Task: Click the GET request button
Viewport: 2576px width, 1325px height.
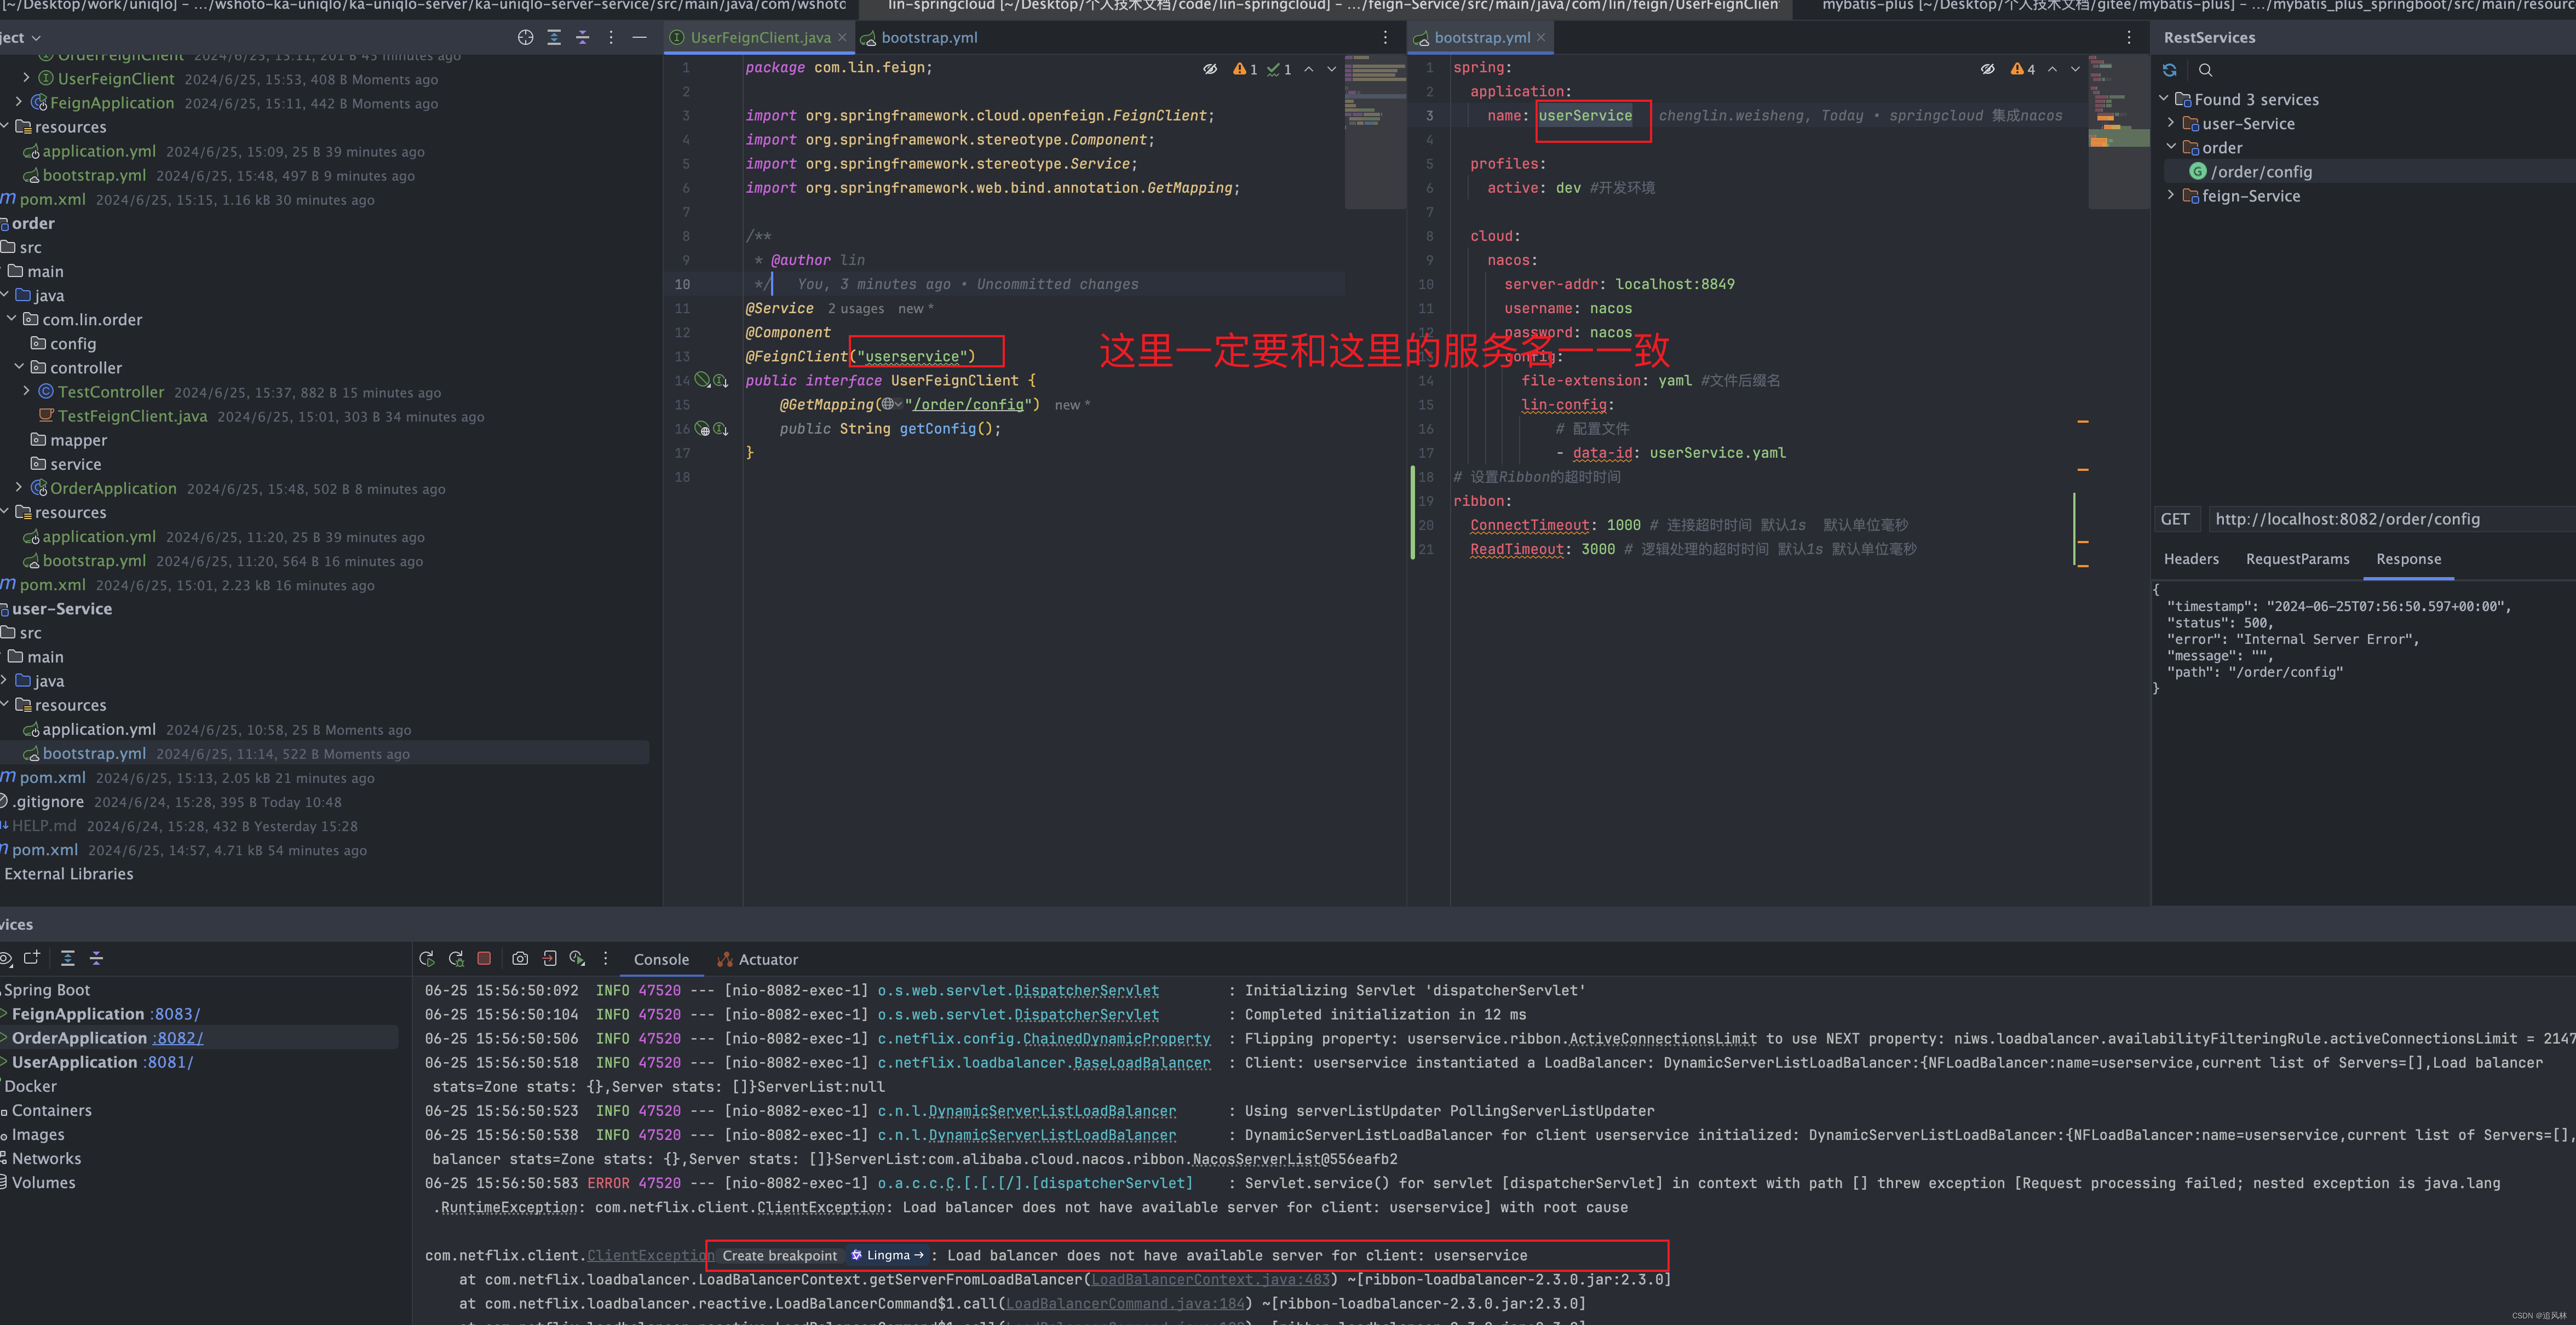Action: 2176,518
